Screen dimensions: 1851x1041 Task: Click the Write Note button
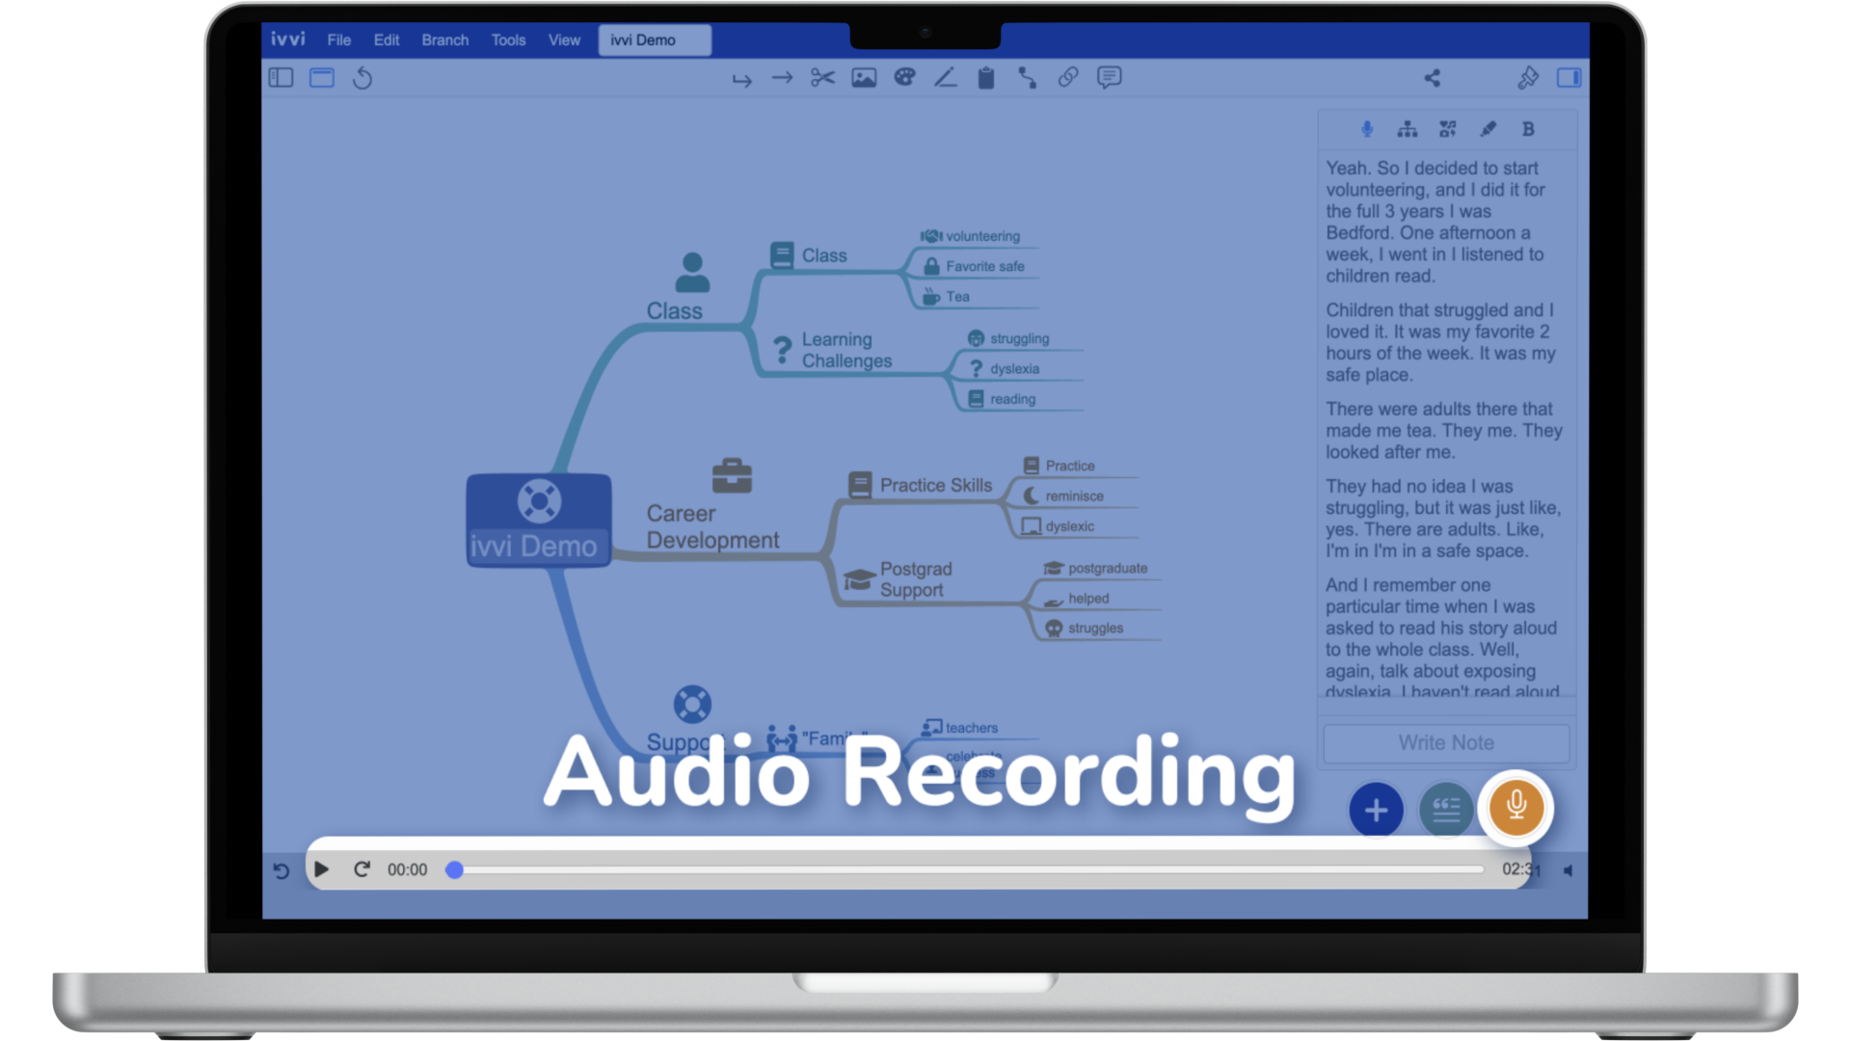click(x=1446, y=742)
